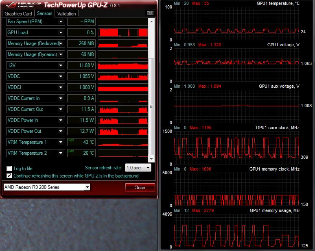Viewport: 315px width, 251px height.
Task: Open the AMD Radeon R9 200 Series selector
Action: pos(47,187)
